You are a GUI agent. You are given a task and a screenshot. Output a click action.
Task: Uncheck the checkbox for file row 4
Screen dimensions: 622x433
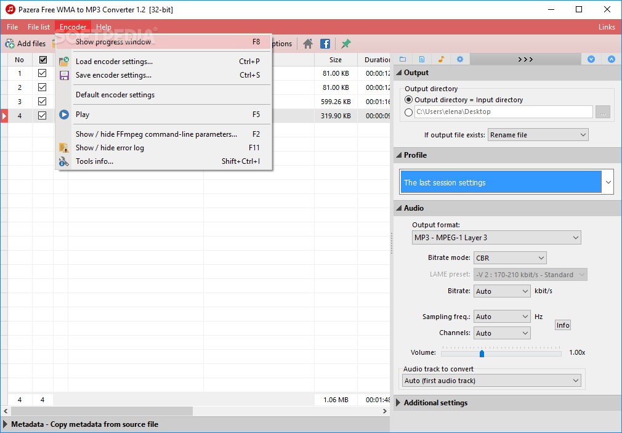(42, 116)
